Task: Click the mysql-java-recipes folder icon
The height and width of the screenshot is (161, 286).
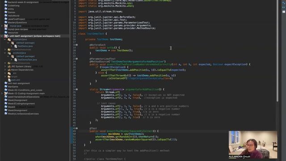Action: pyautogui.click(x=6, y=29)
